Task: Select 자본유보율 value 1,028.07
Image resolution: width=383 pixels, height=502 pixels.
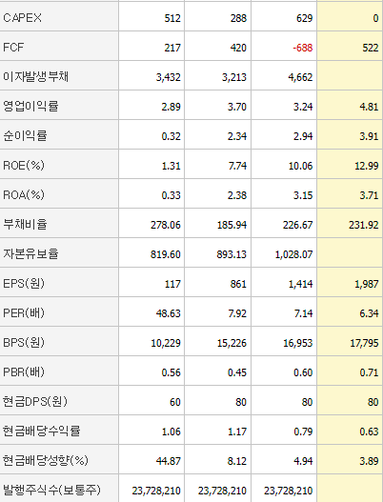Action: (x=293, y=254)
